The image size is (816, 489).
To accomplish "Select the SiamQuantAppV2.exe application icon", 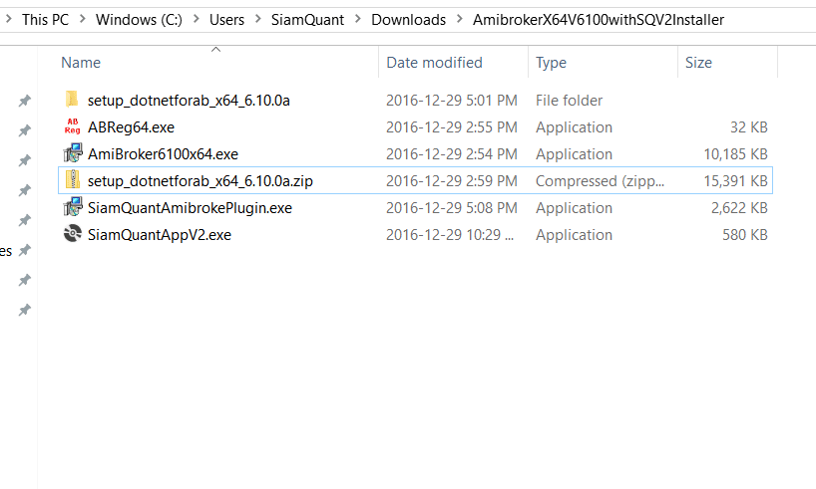I will point(71,235).
